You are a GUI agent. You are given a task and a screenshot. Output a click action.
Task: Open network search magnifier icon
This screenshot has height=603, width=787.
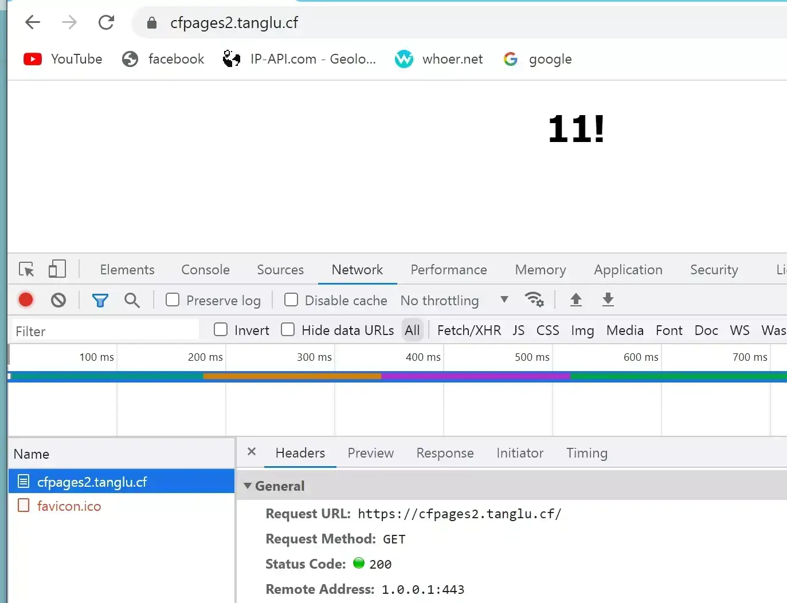point(132,300)
